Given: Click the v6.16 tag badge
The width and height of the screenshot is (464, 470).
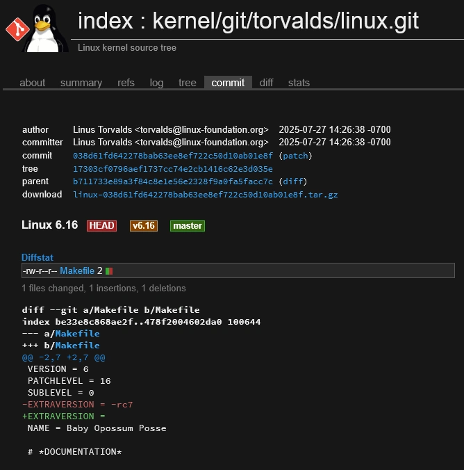Looking at the screenshot, I should 144,226.
